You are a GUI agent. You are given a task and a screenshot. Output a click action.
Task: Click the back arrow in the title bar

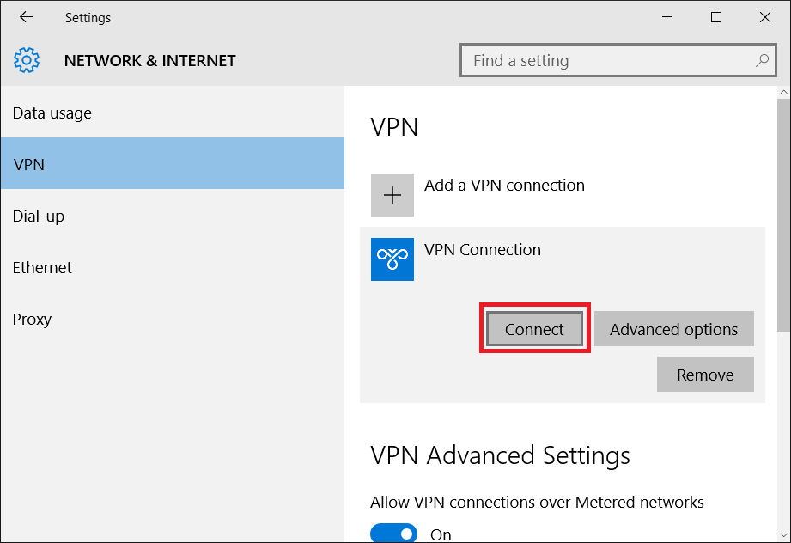click(x=26, y=17)
